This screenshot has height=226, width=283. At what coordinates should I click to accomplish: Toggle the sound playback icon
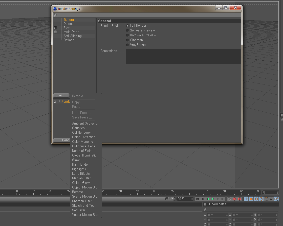click(271, 199)
